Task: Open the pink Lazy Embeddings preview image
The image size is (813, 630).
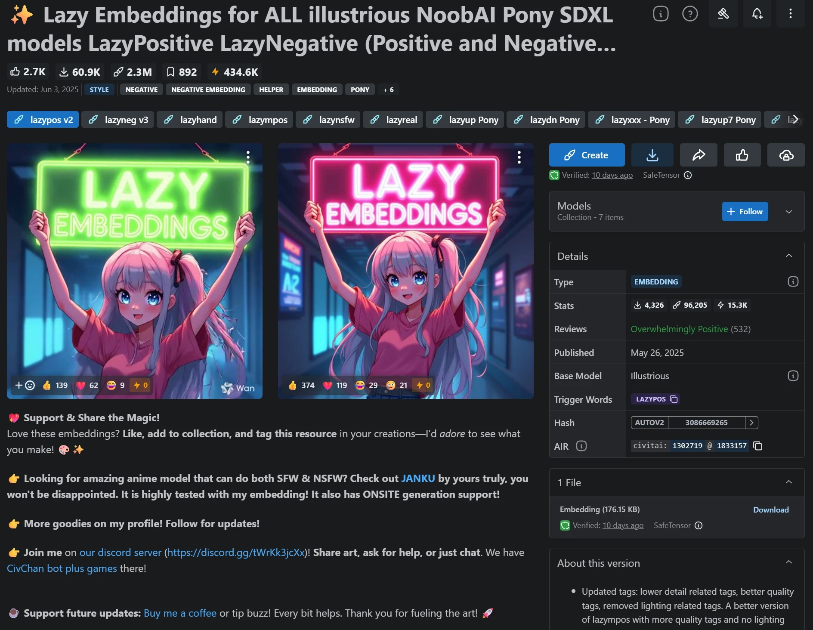Action: 406,271
